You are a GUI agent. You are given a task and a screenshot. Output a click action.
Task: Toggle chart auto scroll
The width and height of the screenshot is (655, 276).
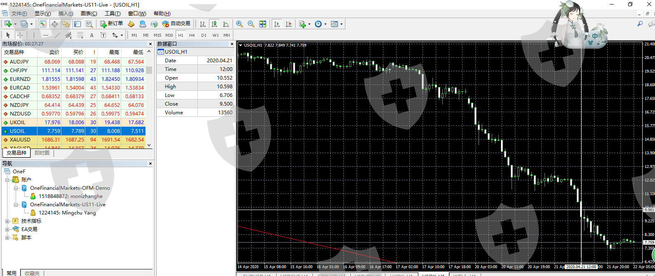[277, 24]
